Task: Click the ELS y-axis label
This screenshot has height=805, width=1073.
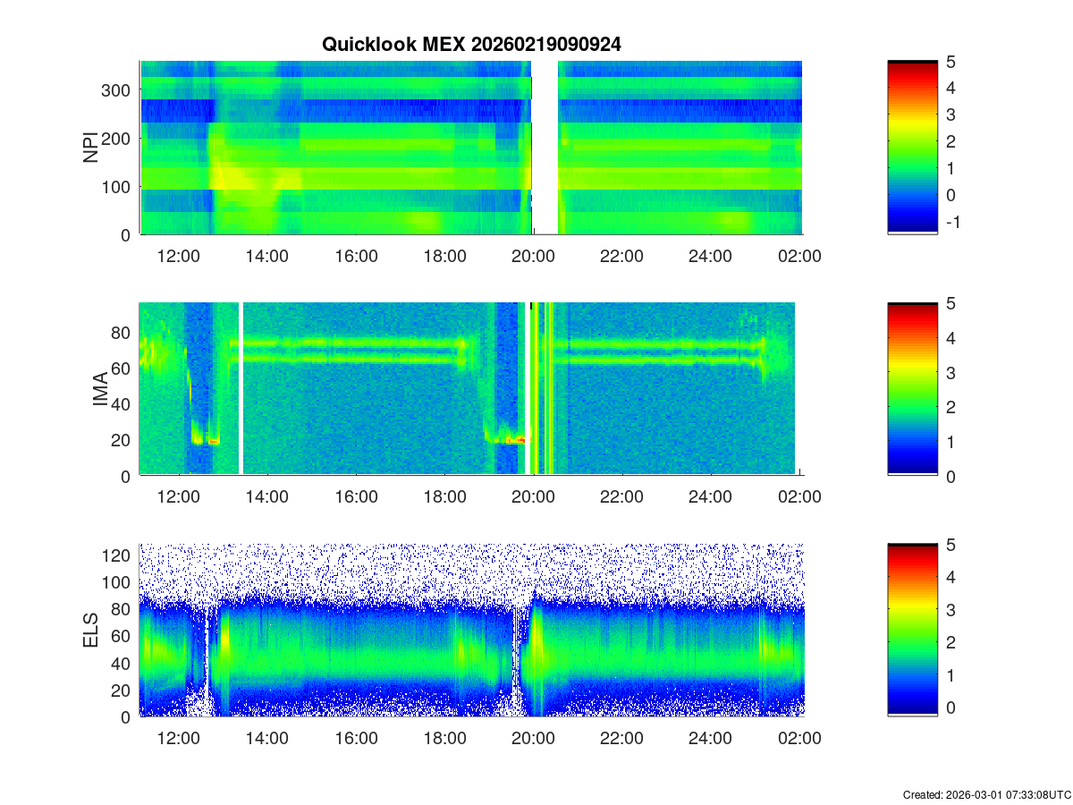Action: 91,631
